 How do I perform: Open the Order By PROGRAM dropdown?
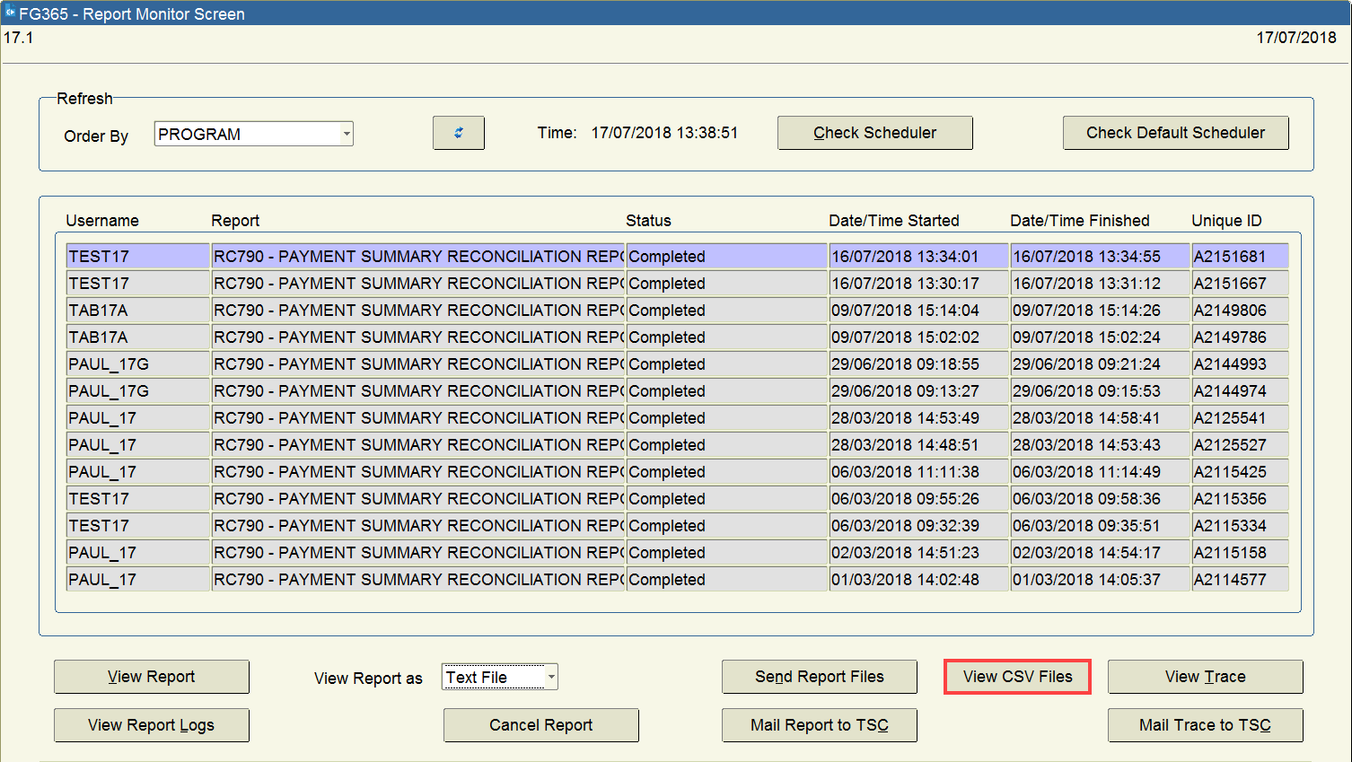[346, 135]
